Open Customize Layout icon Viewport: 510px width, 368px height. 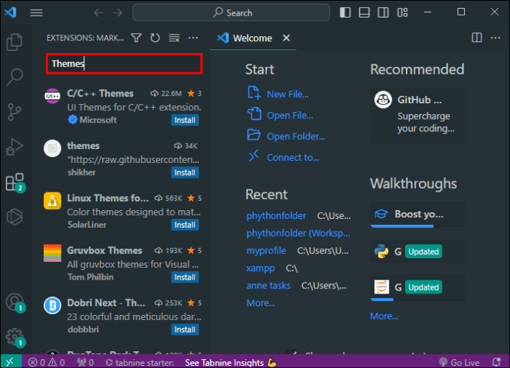(402, 13)
